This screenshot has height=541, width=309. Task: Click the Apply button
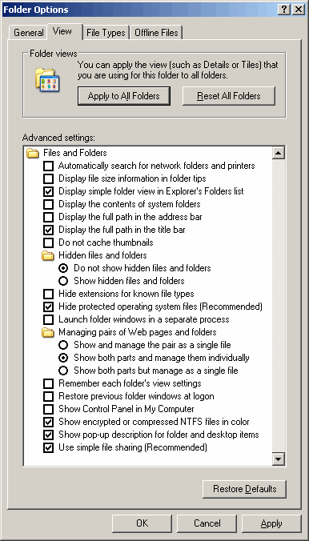[x=271, y=523]
